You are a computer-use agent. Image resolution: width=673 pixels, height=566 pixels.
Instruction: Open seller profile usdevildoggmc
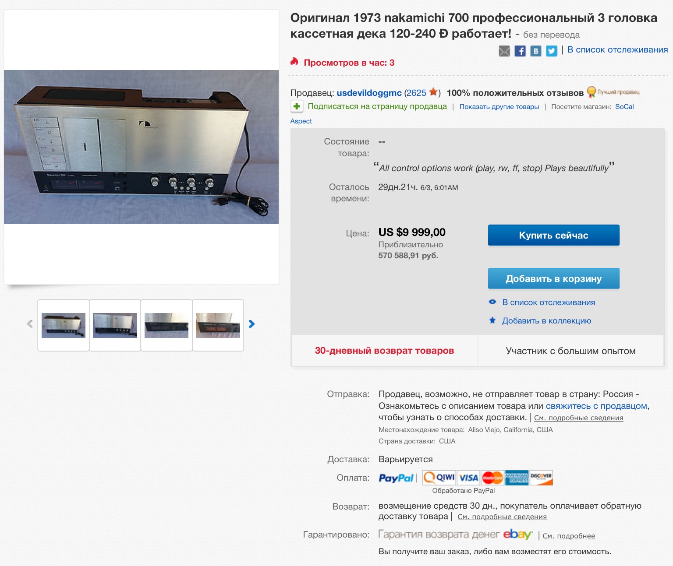(x=369, y=93)
